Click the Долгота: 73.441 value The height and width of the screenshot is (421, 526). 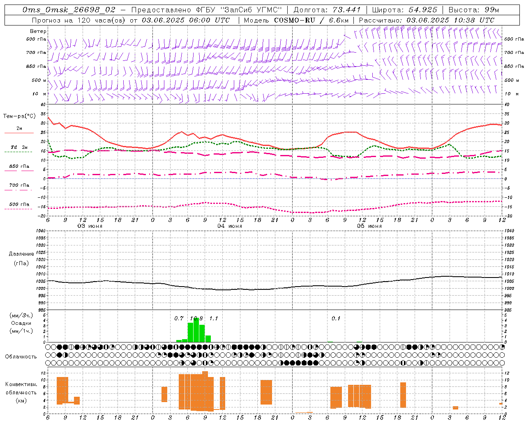(x=327, y=10)
